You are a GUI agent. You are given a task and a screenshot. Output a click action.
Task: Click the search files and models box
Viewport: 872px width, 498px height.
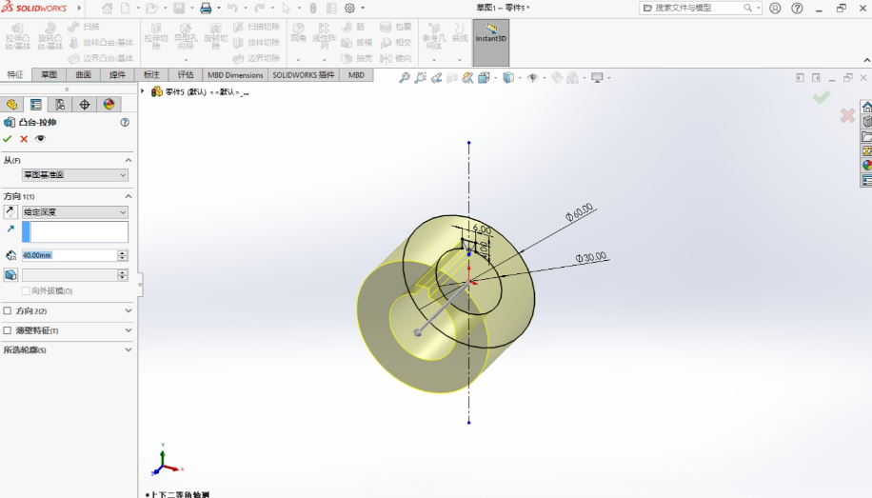(700, 8)
